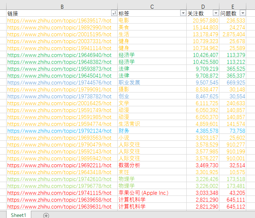Click the topic 19639517 hot link

coord(60,21)
